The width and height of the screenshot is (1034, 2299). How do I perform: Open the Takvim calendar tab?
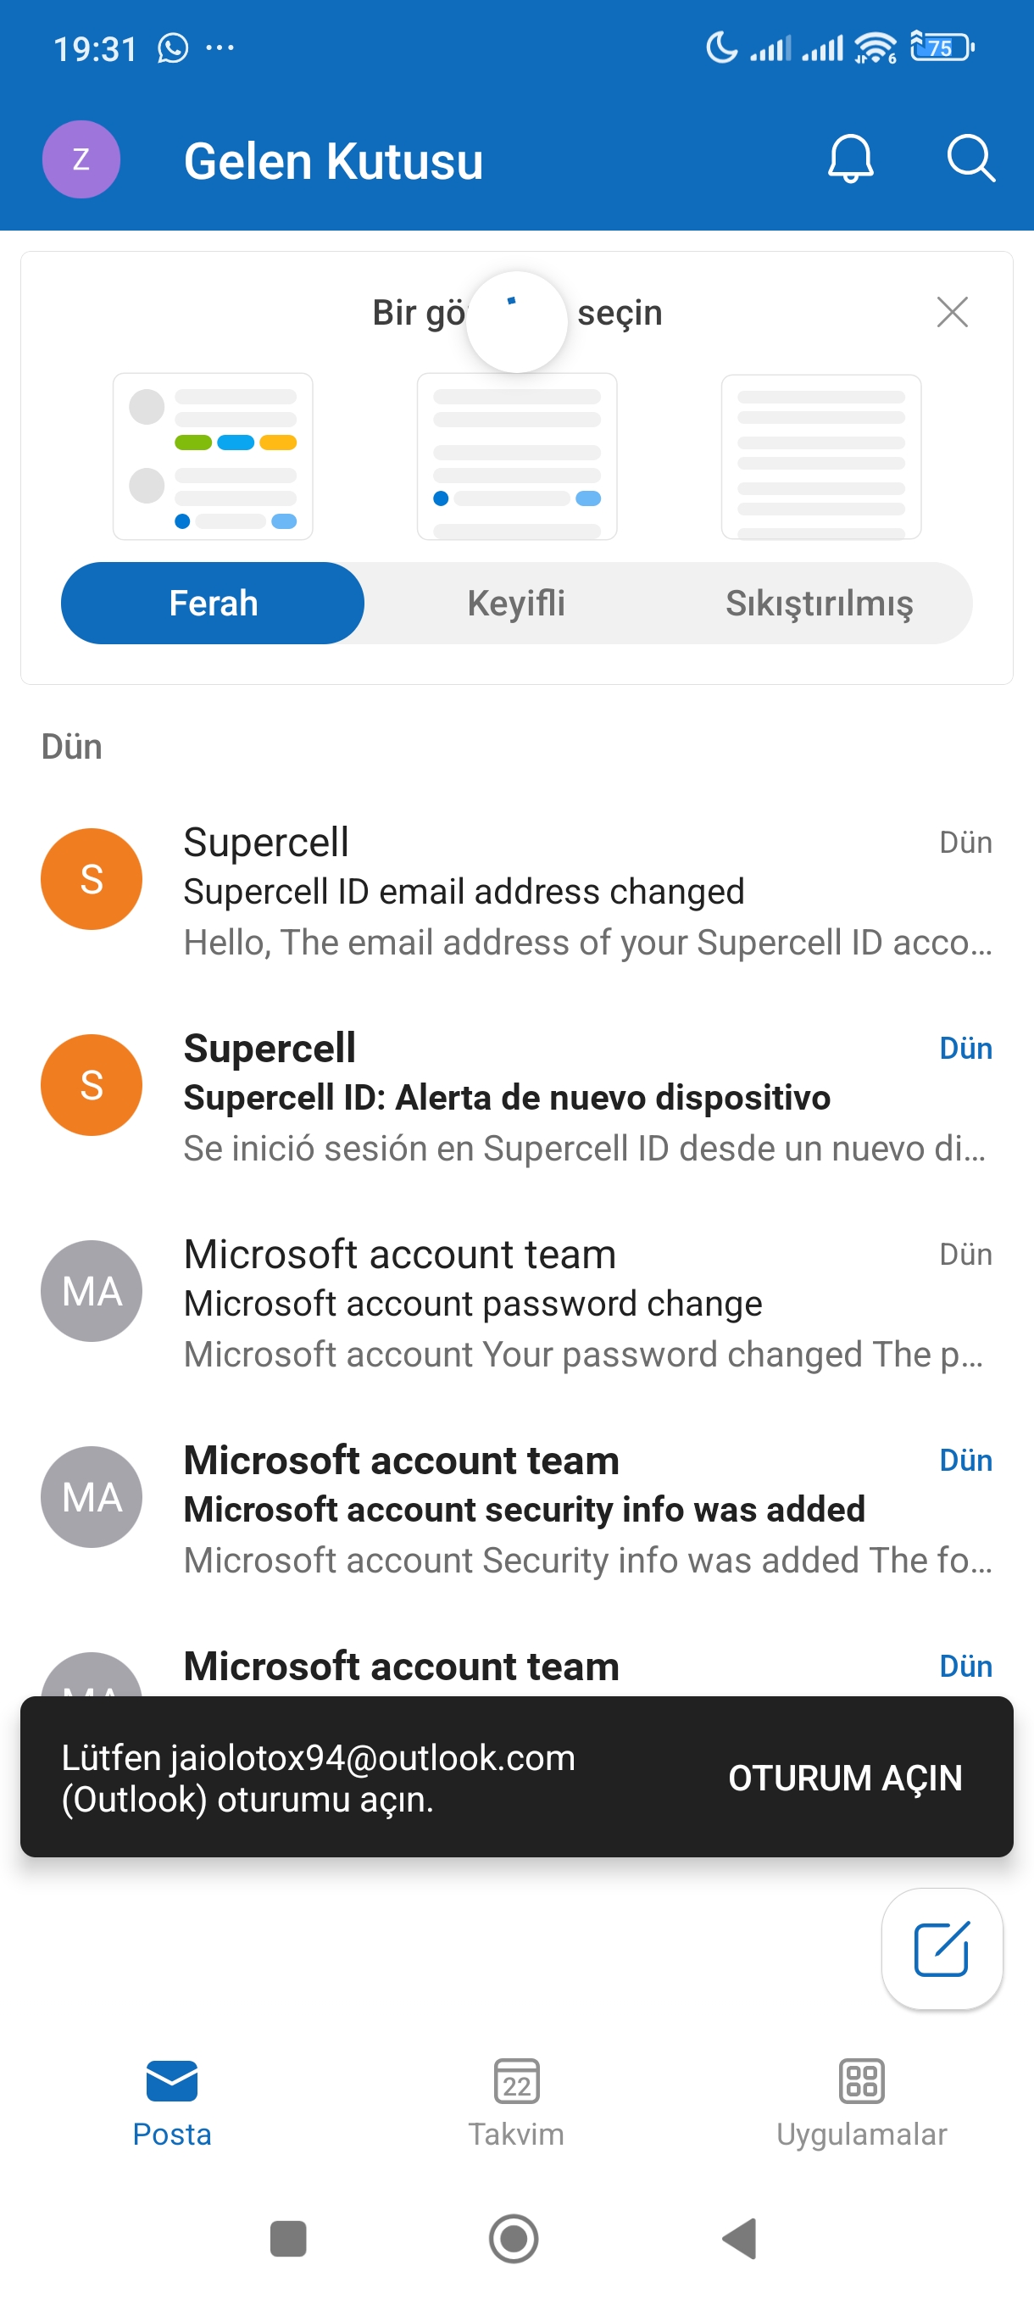pos(516,2102)
